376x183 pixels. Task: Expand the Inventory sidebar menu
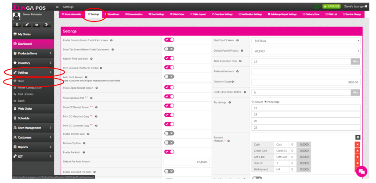click(x=33, y=63)
